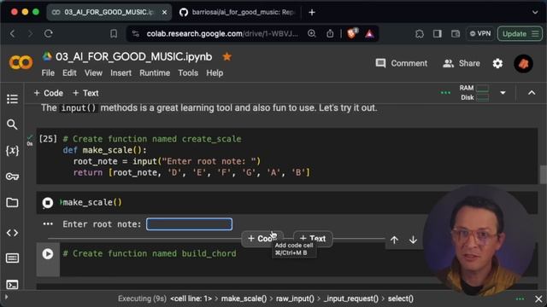The image size is (547, 307).
Task: Toggle the browser sidebar panel
Action: point(437,33)
